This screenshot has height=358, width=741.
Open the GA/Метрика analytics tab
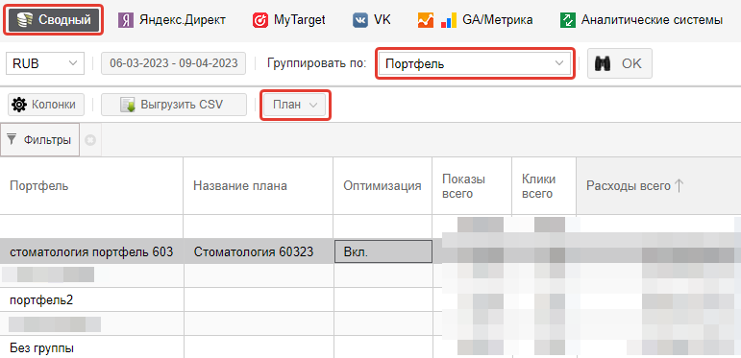point(476,20)
